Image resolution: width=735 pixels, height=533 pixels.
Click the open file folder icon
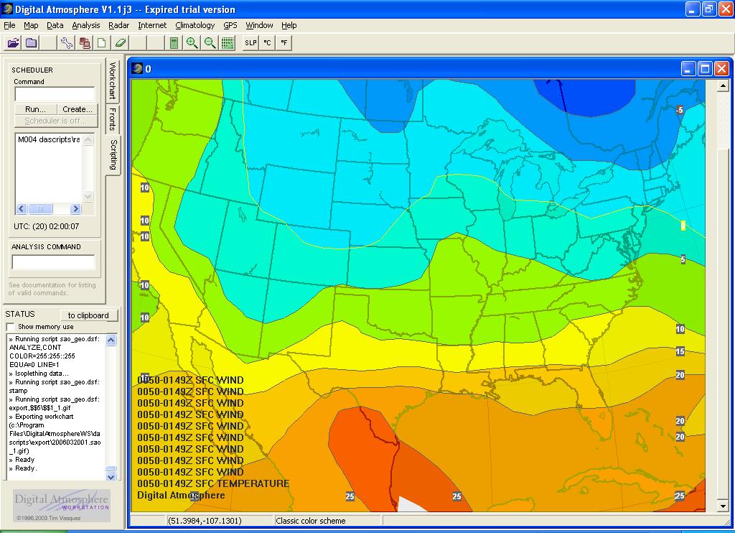point(13,42)
